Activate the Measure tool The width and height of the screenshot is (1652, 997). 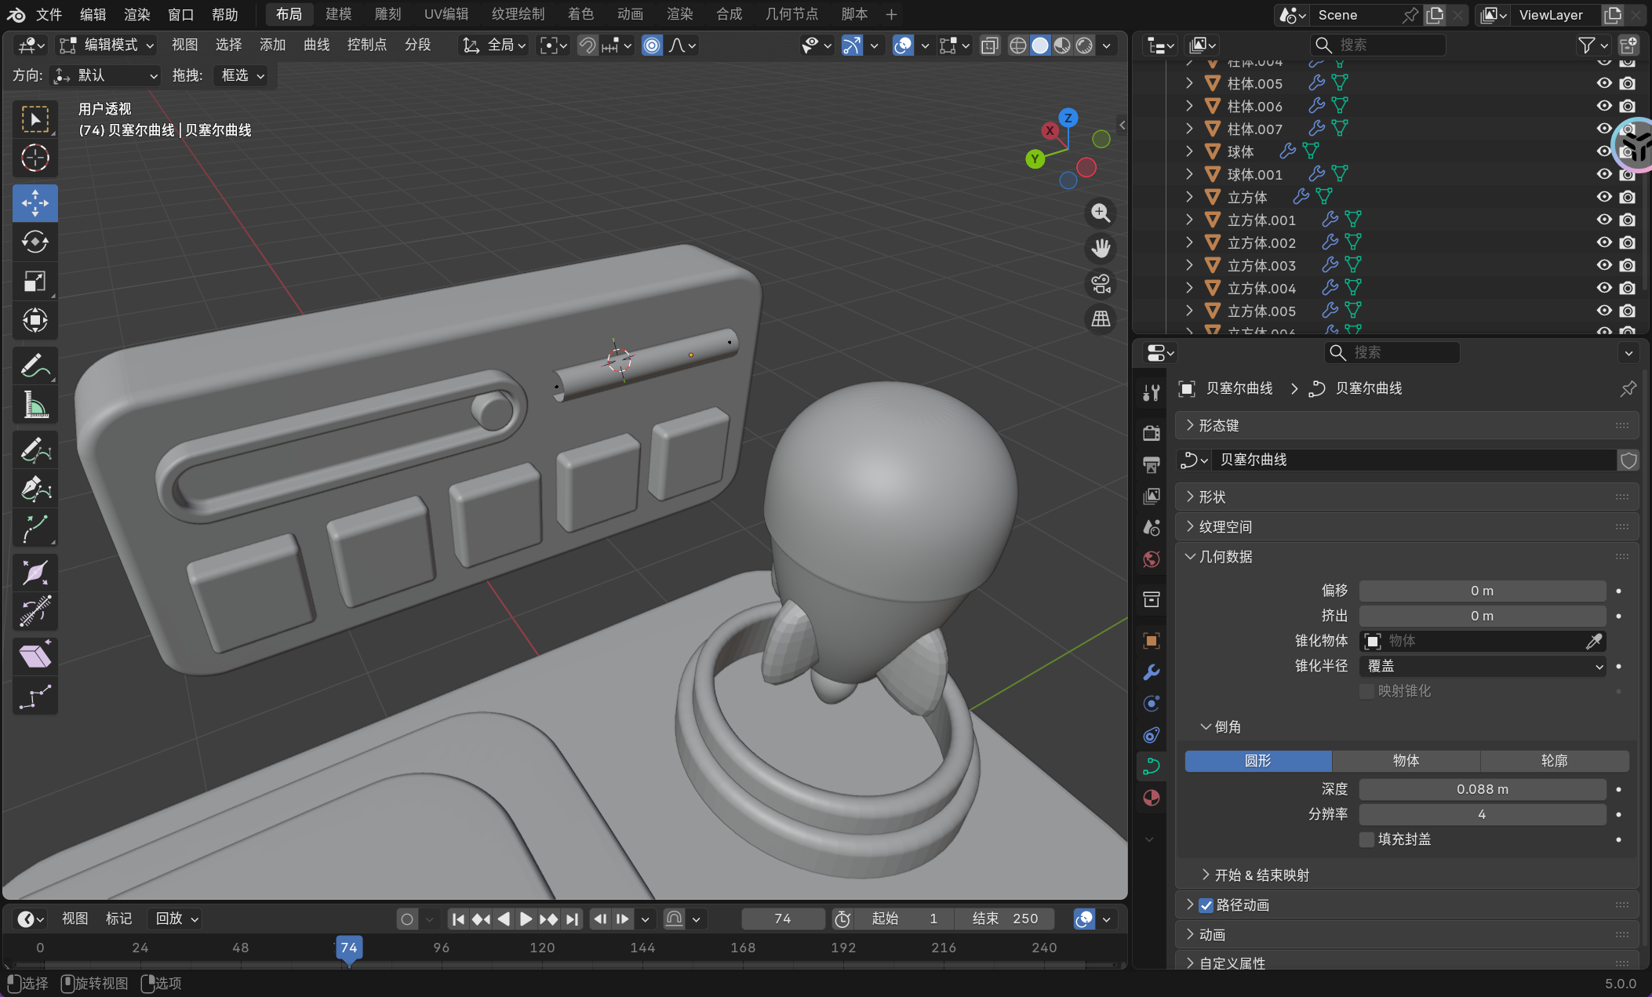35,406
